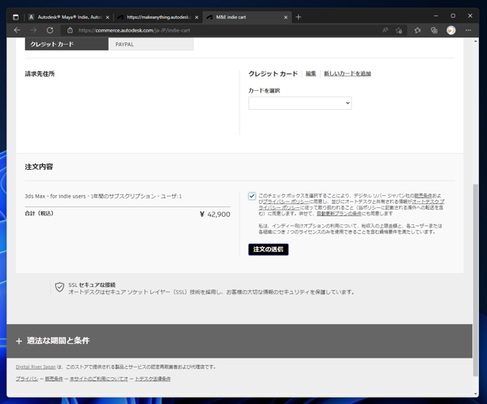
Task: Open the 販売条件 link in agreement text
Action: pyautogui.click(x=423, y=196)
